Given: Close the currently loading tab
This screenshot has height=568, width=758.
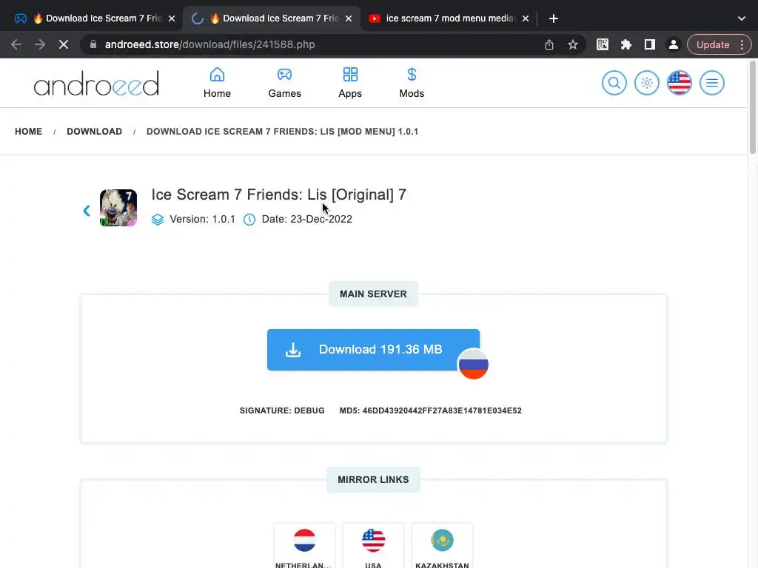Looking at the screenshot, I should coord(349,18).
